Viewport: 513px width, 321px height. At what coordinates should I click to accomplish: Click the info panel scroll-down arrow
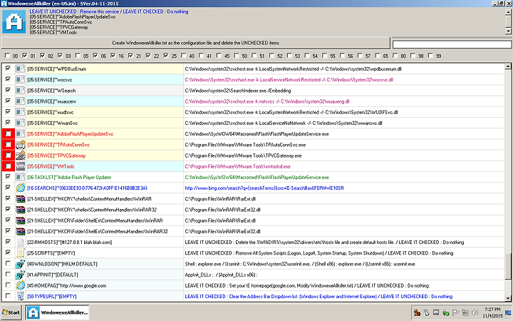(508, 31)
